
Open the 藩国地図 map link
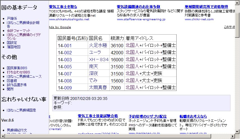click(x=13, y=47)
